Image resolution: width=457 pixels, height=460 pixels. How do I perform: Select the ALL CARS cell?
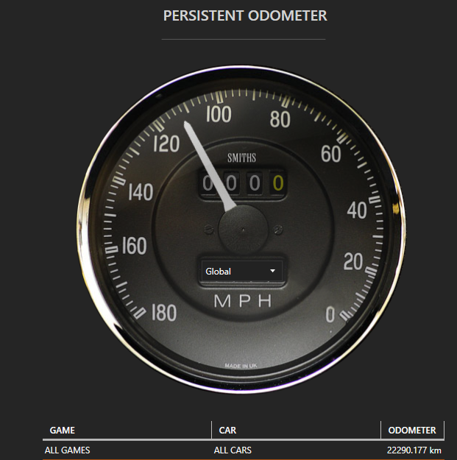click(233, 450)
